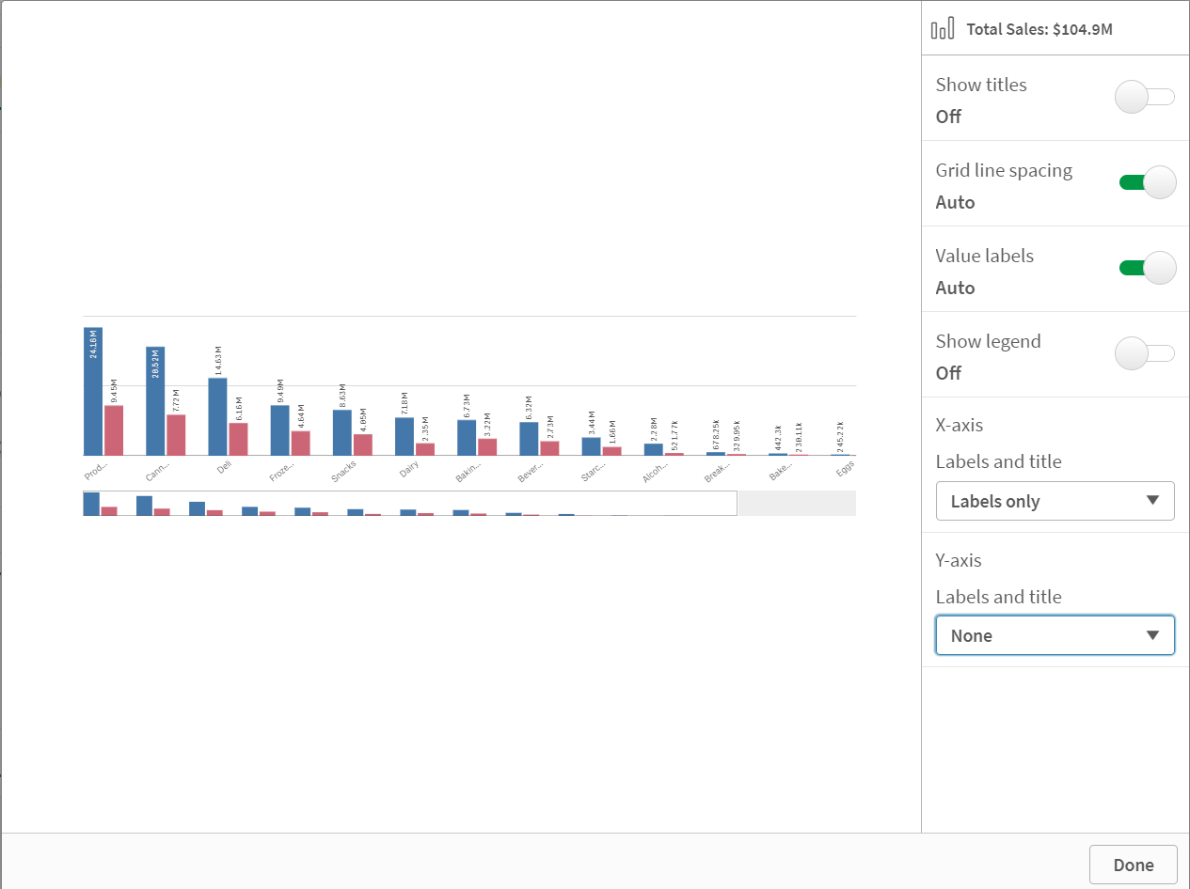Image resolution: width=1190 pixels, height=889 pixels.
Task: Click the empty area right of the navigator
Action: pyautogui.click(x=796, y=503)
